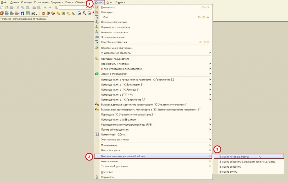Click the red drawer icon in second toolbar
The image size is (288, 183).
pyautogui.click(x=2, y=13)
